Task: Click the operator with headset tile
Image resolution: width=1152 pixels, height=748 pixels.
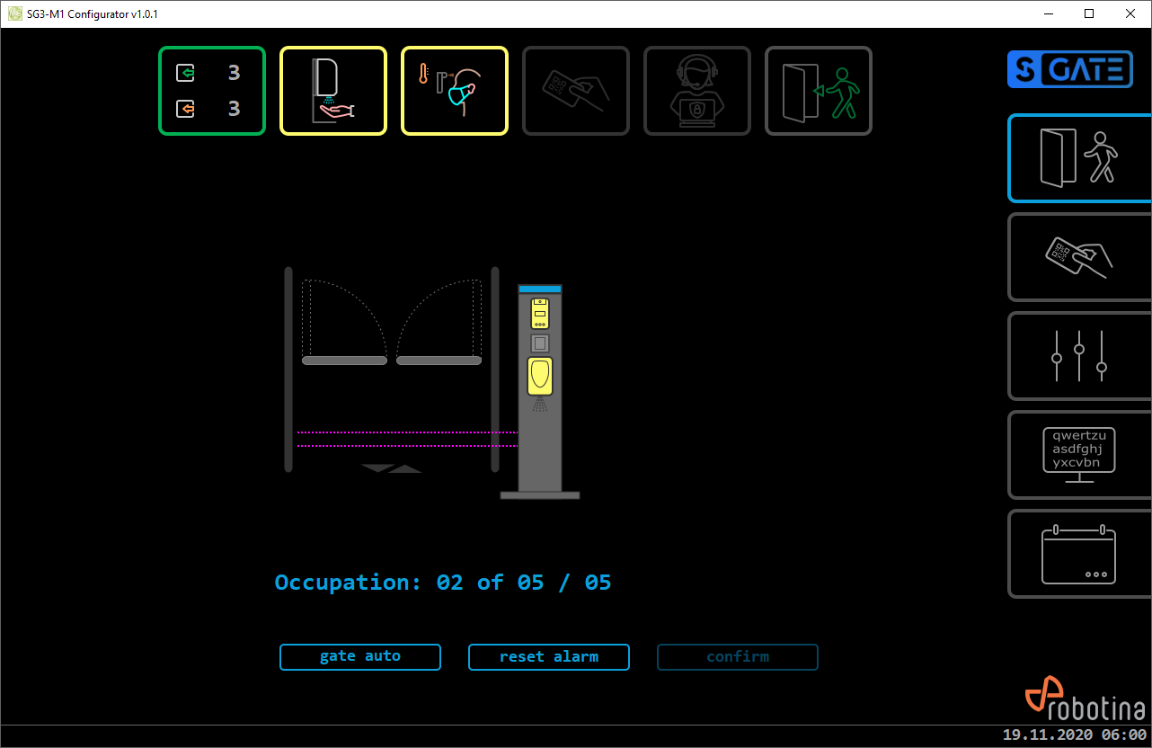Action: point(697,91)
